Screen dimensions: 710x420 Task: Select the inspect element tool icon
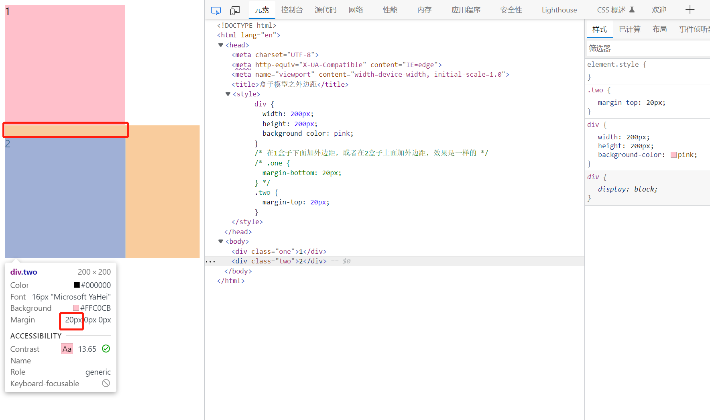click(x=216, y=10)
